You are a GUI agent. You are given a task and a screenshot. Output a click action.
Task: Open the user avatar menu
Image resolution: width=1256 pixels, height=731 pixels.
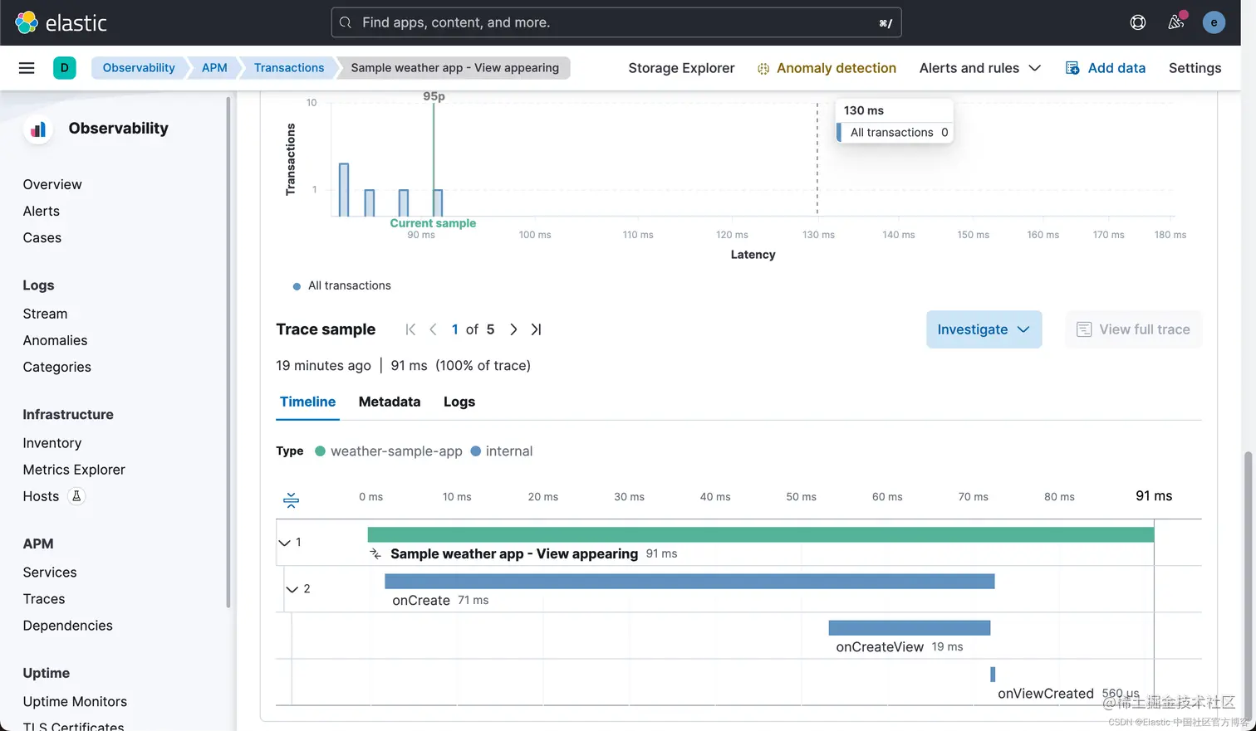coord(1214,22)
